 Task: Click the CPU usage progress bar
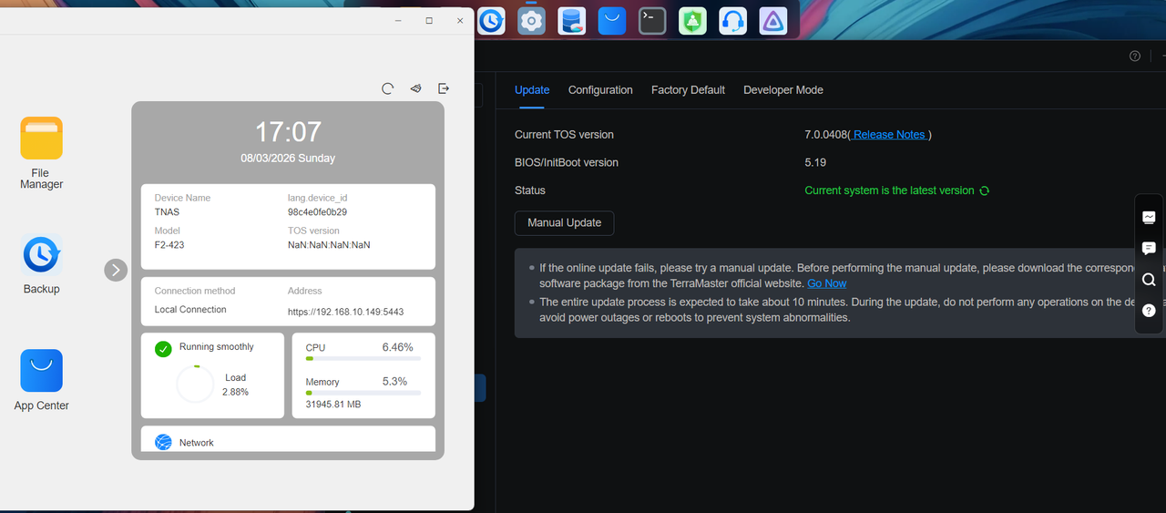tap(363, 359)
